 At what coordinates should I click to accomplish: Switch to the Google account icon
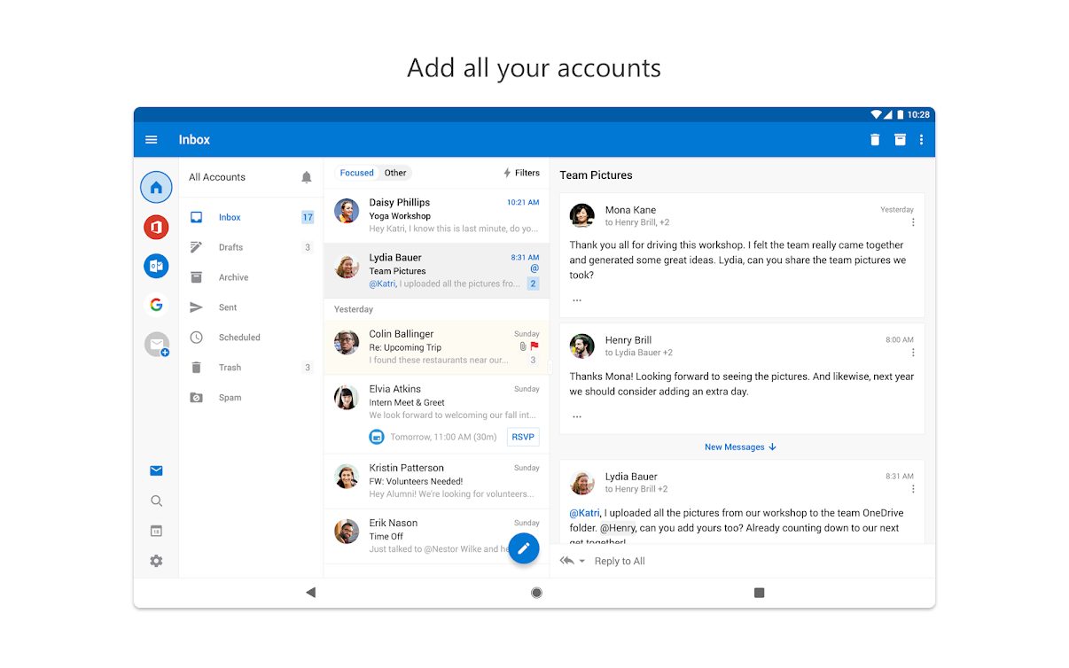point(156,305)
